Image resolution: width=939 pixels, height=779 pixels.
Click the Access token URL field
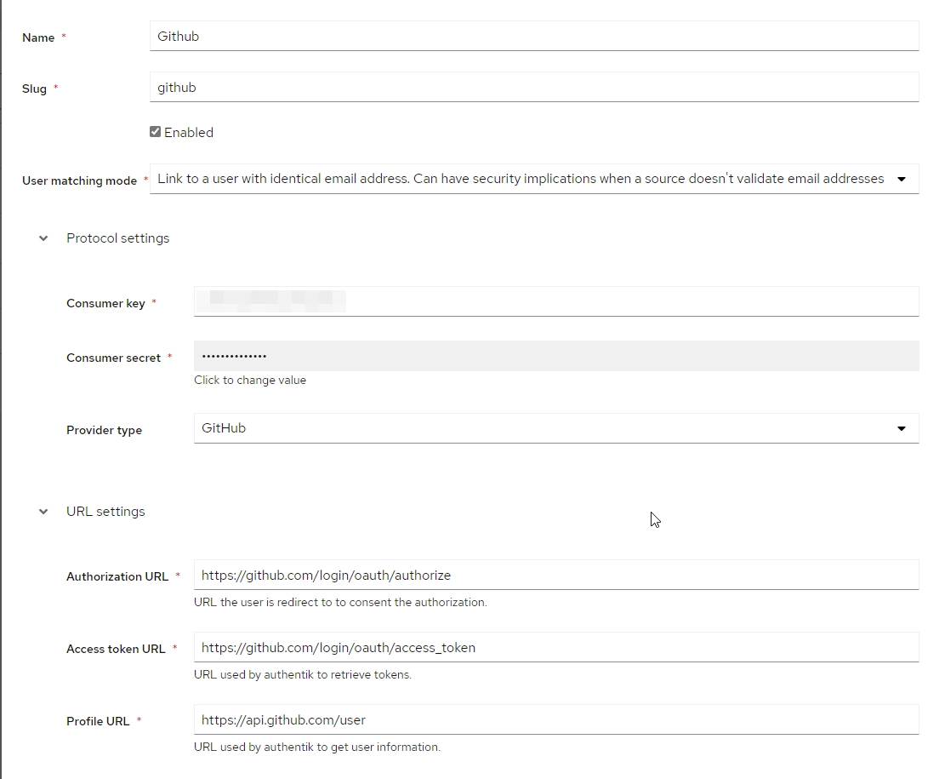556,647
